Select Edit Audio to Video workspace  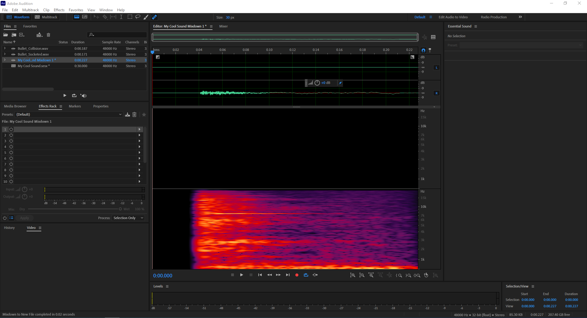tap(453, 17)
